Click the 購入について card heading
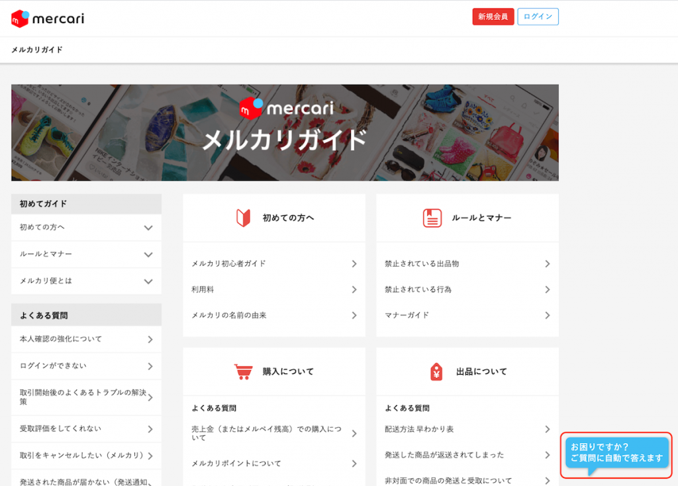Screen dimensions: 678x486 289,371
